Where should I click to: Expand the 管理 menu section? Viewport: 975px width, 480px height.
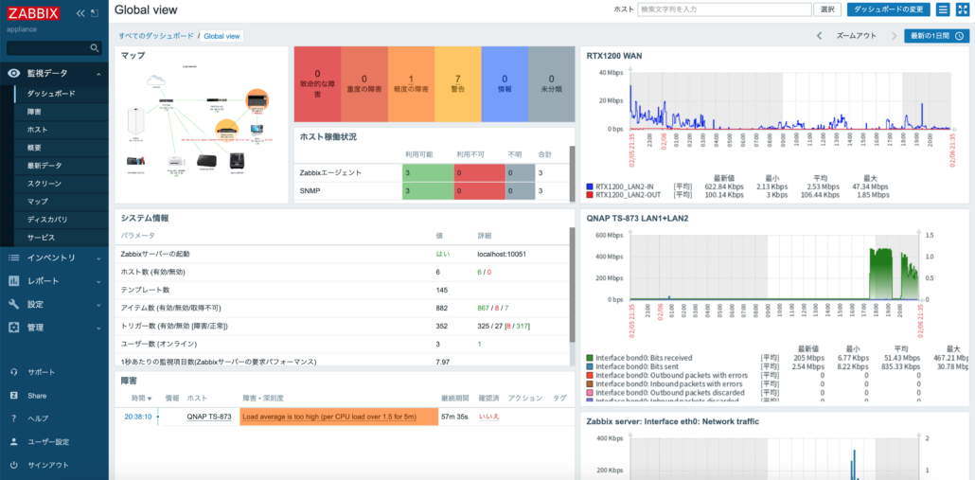tap(98, 328)
